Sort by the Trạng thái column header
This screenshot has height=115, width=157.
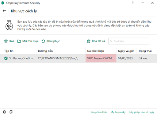(x=145, y=51)
